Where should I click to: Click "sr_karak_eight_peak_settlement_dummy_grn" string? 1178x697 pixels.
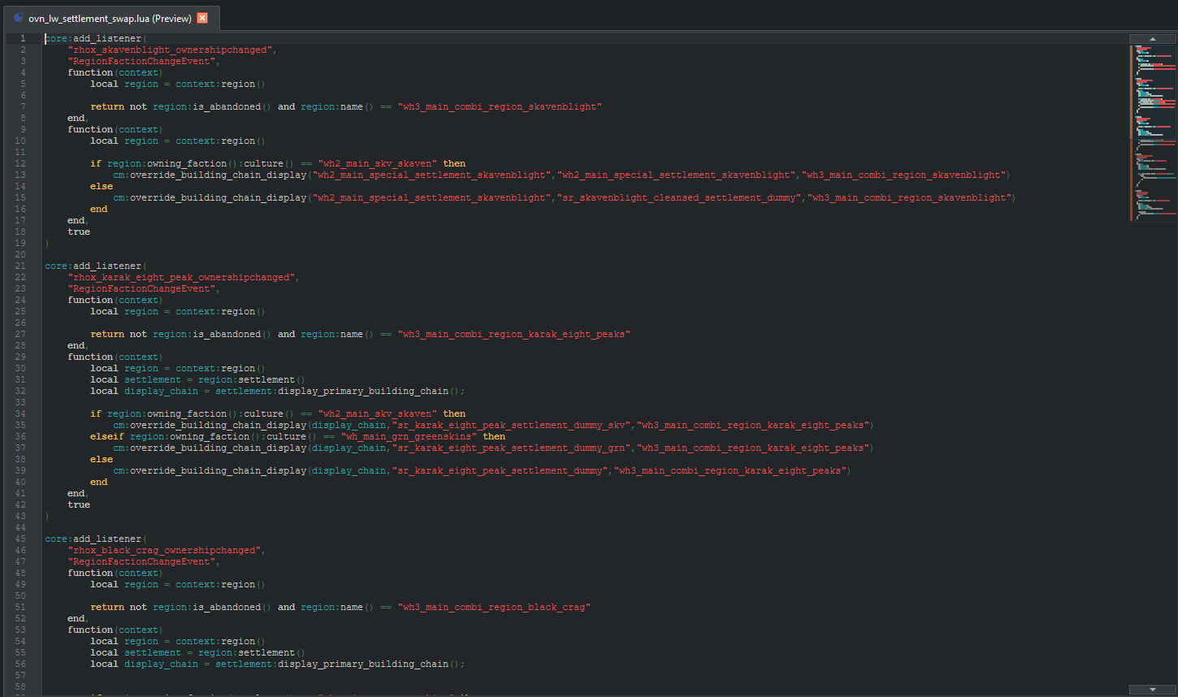(x=511, y=448)
